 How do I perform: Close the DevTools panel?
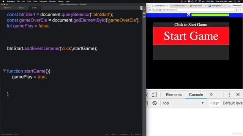coord(238,94)
